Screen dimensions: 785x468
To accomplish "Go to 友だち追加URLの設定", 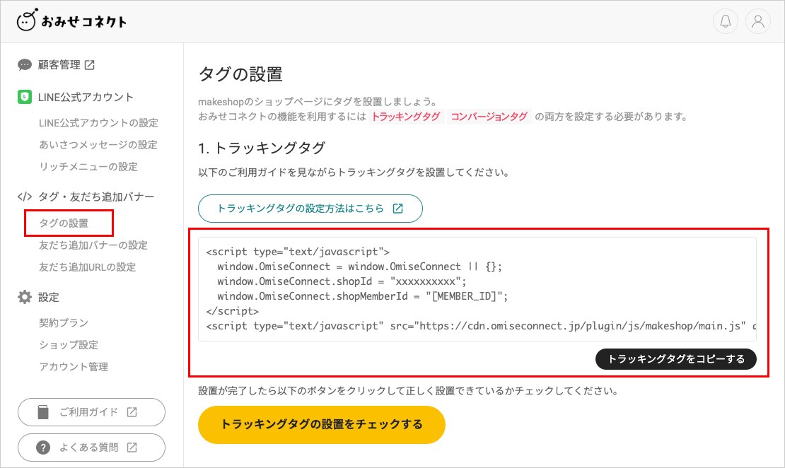I will 87,267.
